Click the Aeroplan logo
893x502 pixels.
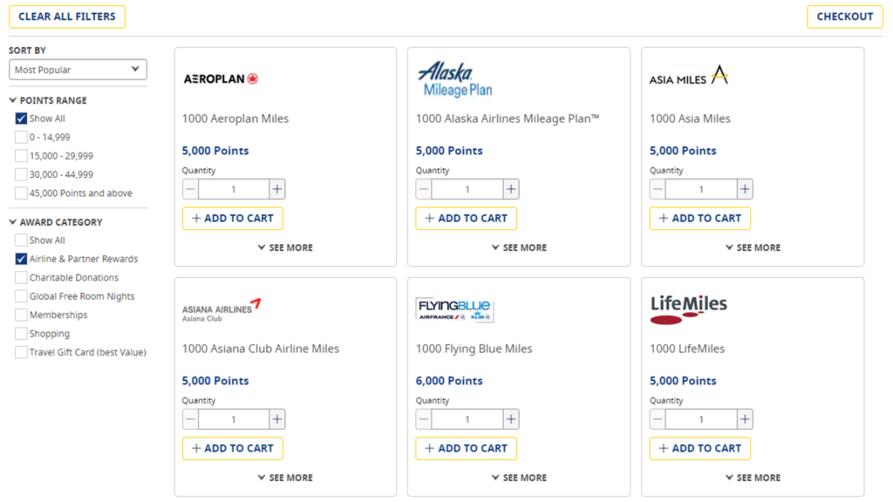click(x=220, y=78)
